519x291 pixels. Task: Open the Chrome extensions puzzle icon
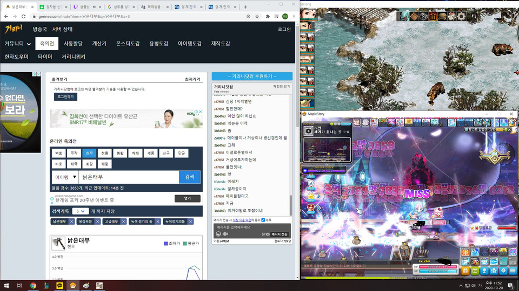[267, 17]
